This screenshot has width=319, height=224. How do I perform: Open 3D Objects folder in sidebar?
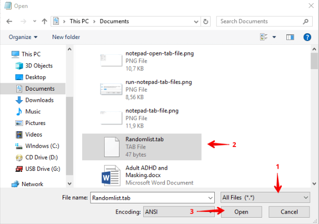[38, 65]
